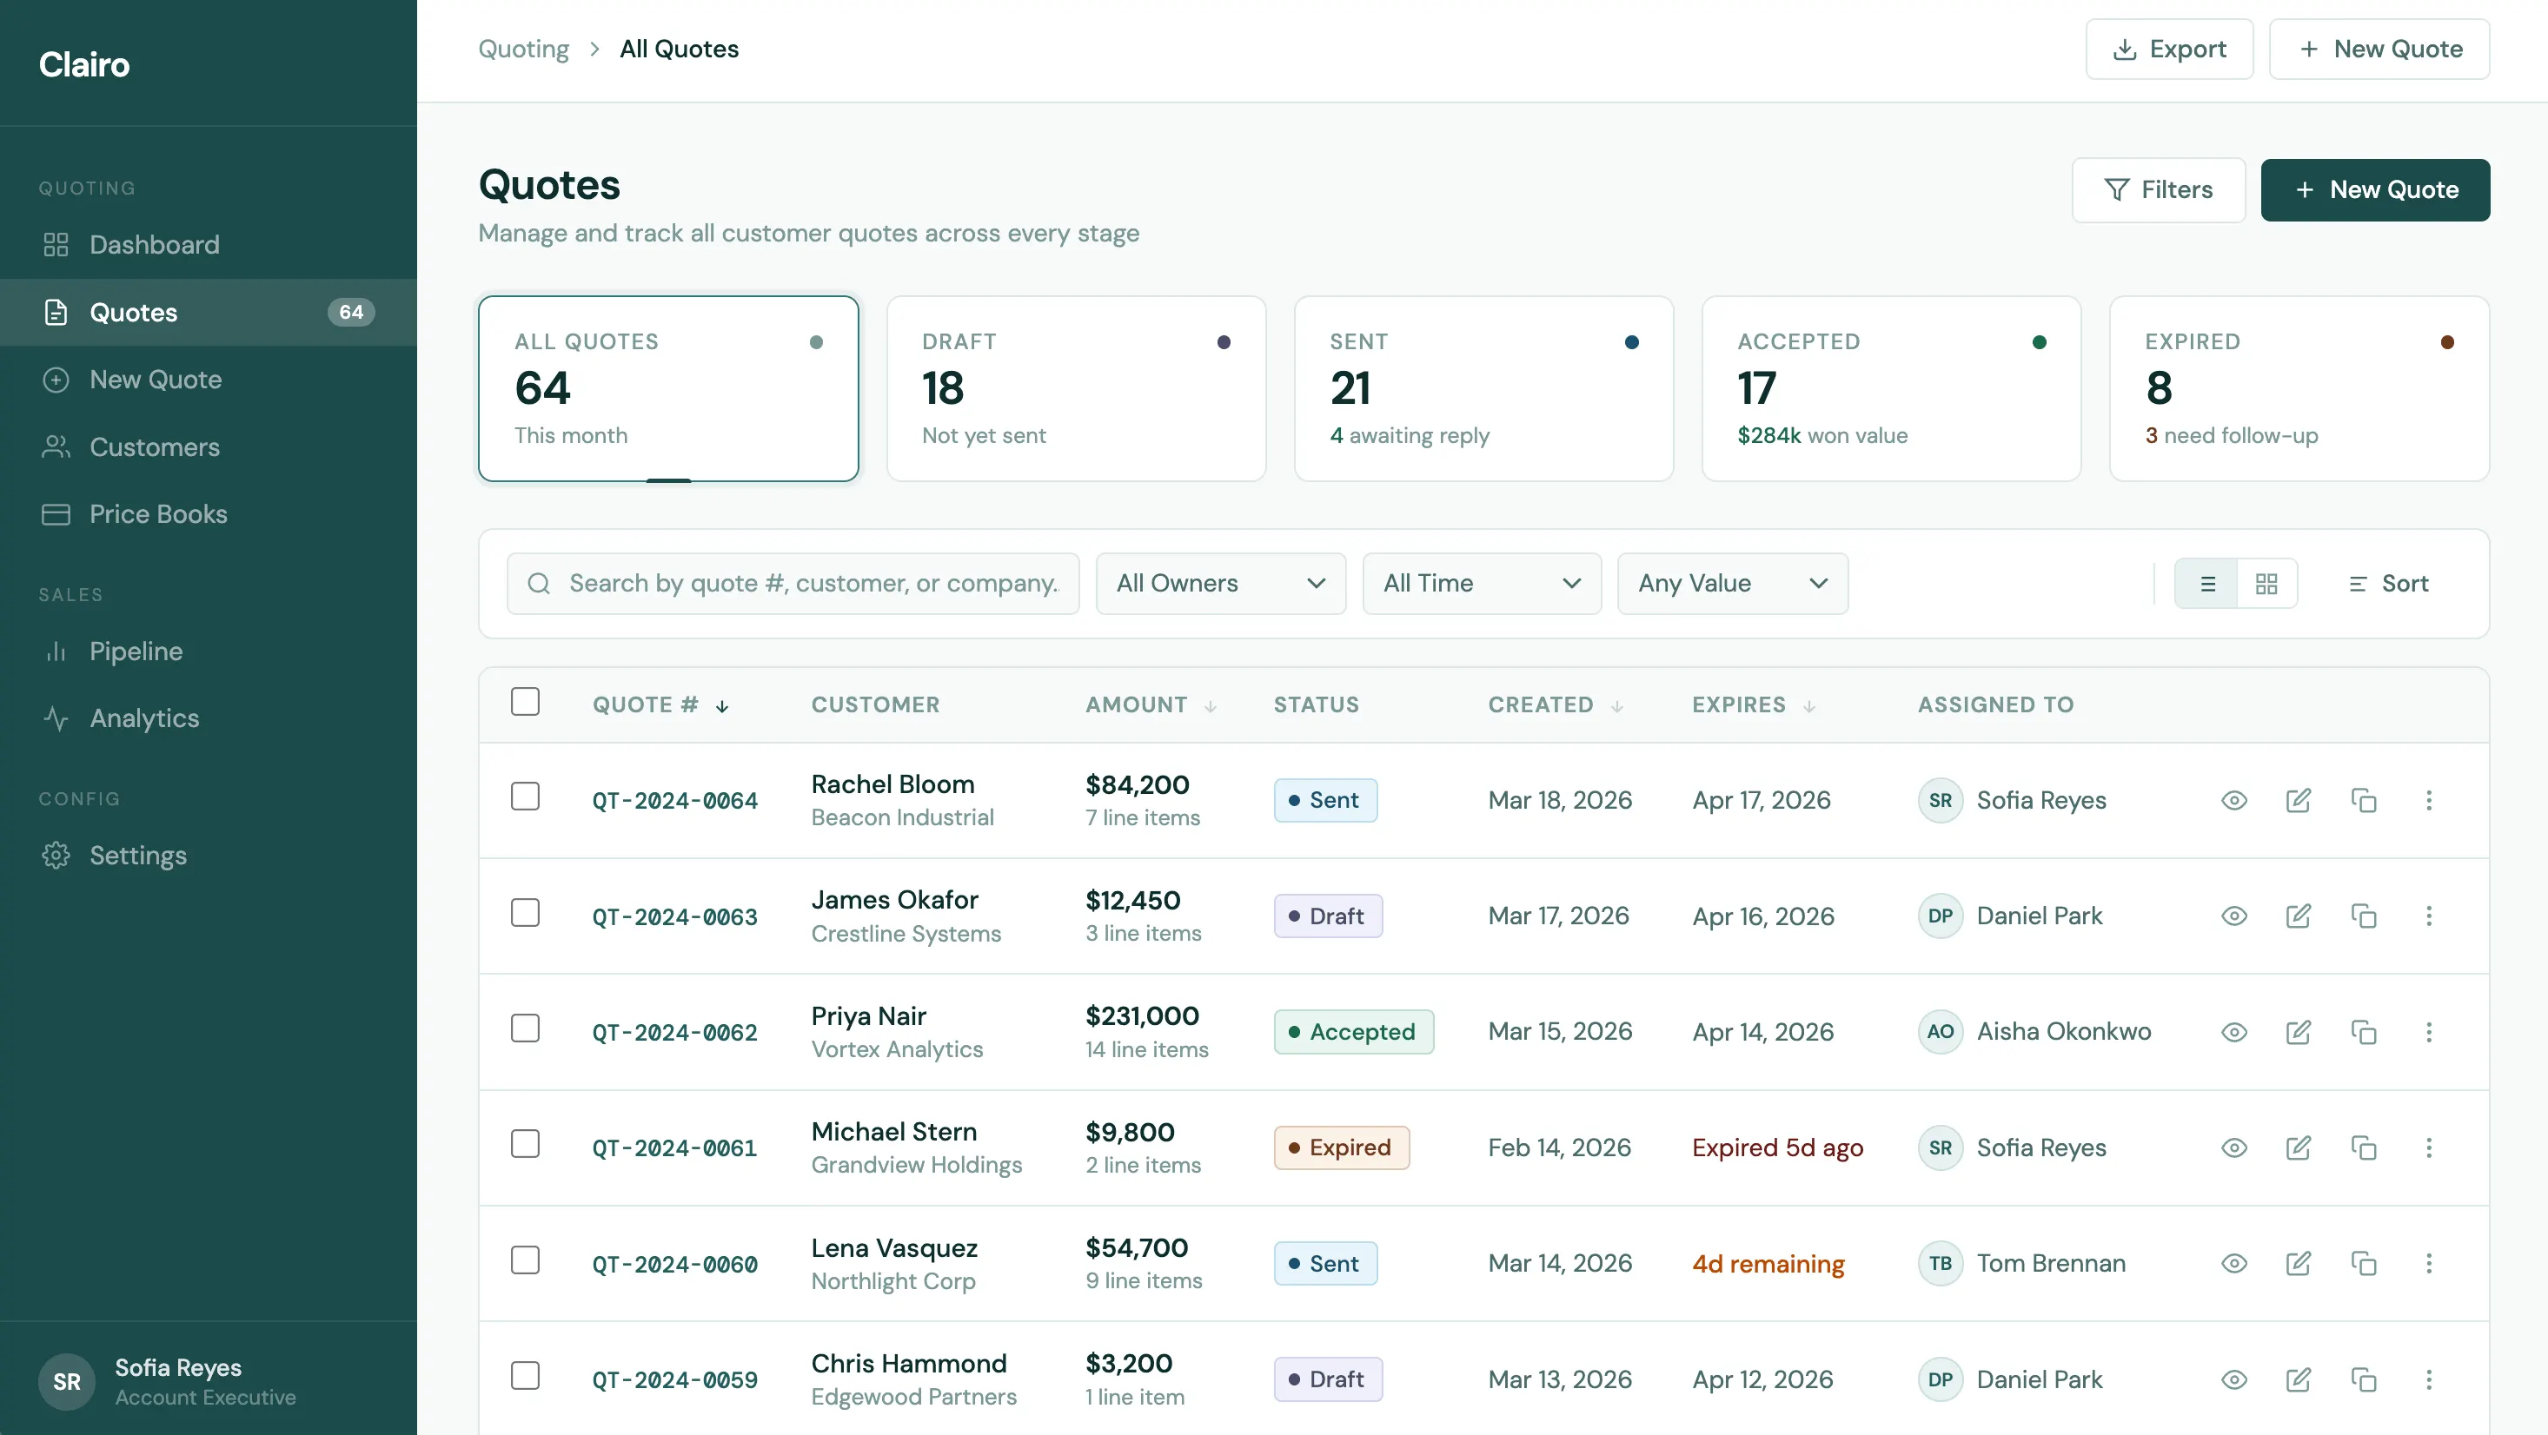Expand the All Time filter dropdown

click(1482, 584)
